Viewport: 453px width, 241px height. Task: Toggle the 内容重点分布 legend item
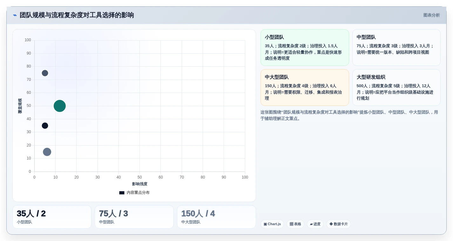pos(134,192)
